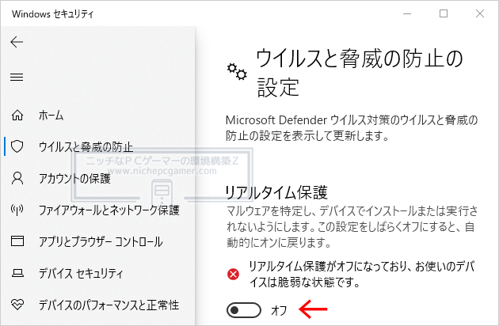Click the Windows セキュリティ window title
Image resolution: width=499 pixels, height=326 pixels.
coord(53,14)
